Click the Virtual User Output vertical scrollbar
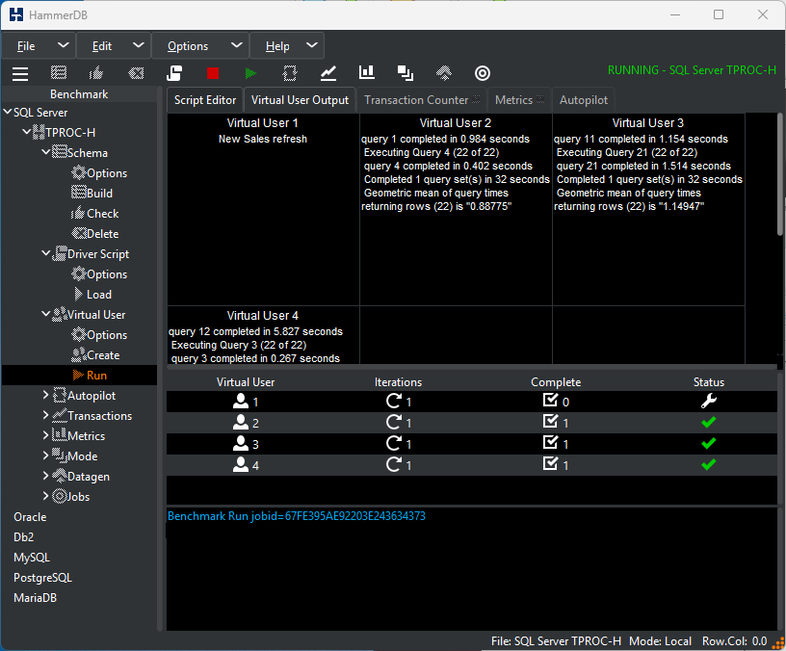This screenshot has width=786, height=651. (x=780, y=174)
